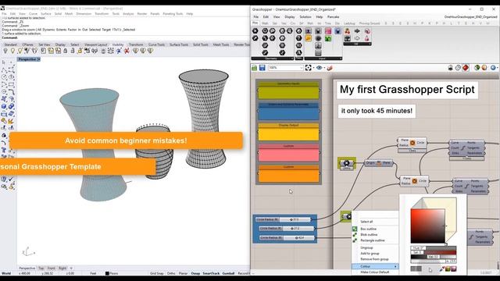Open Display menu in Grasshopper window

[290, 17]
